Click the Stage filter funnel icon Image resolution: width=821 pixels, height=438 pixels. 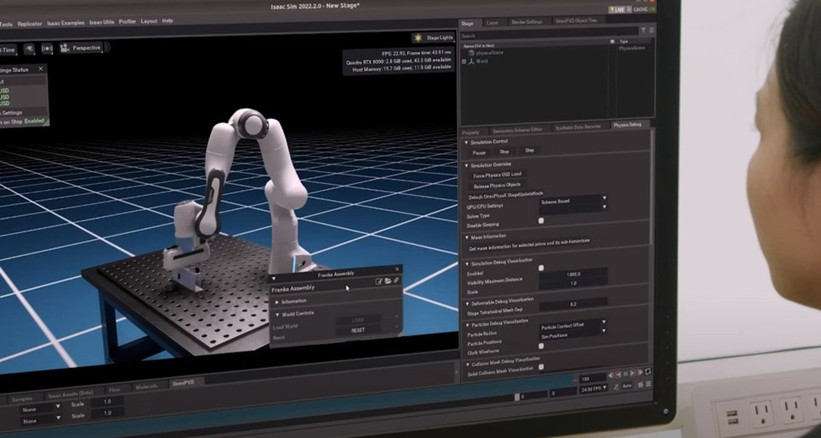coord(643,31)
